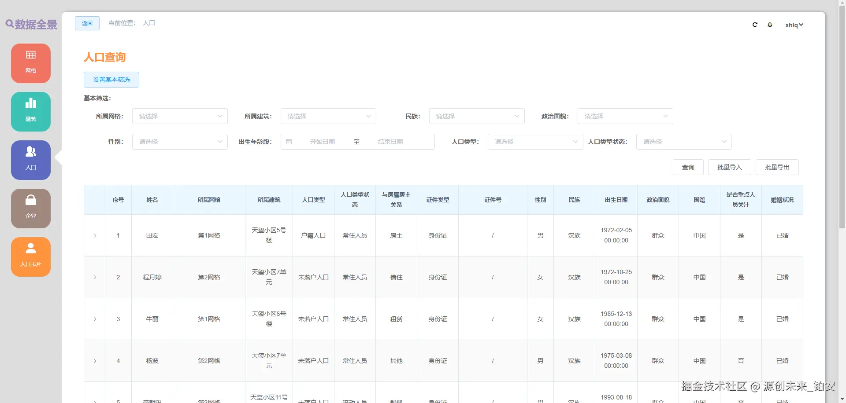Click the 婚姻状况 column header

[782, 200]
